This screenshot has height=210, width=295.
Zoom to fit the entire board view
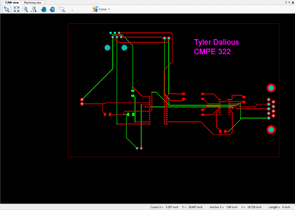tap(16, 9)
